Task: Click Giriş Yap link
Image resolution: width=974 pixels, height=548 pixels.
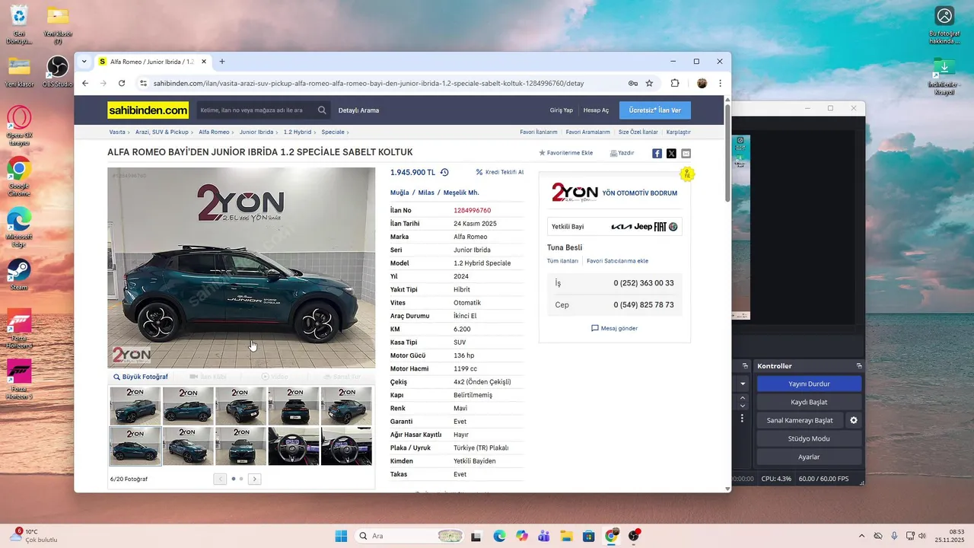Action: [x=562, y=110]
